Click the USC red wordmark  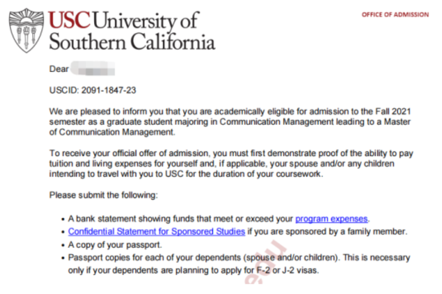69,20
